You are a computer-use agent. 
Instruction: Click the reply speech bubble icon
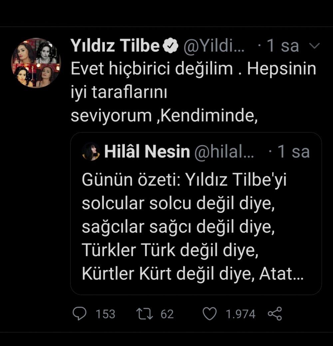(x=80, y=314)
